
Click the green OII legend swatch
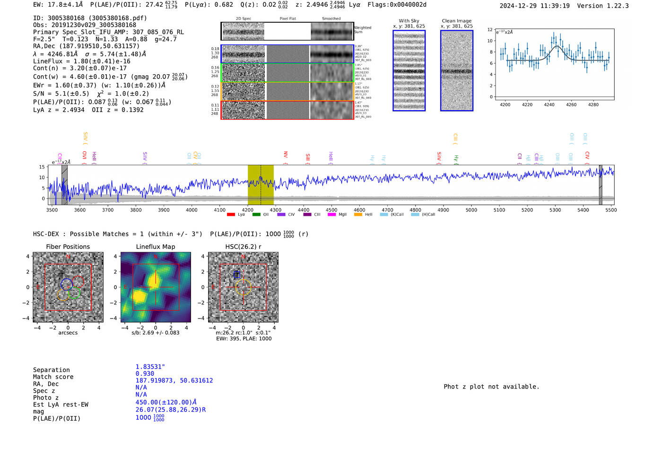click(256, 214)
